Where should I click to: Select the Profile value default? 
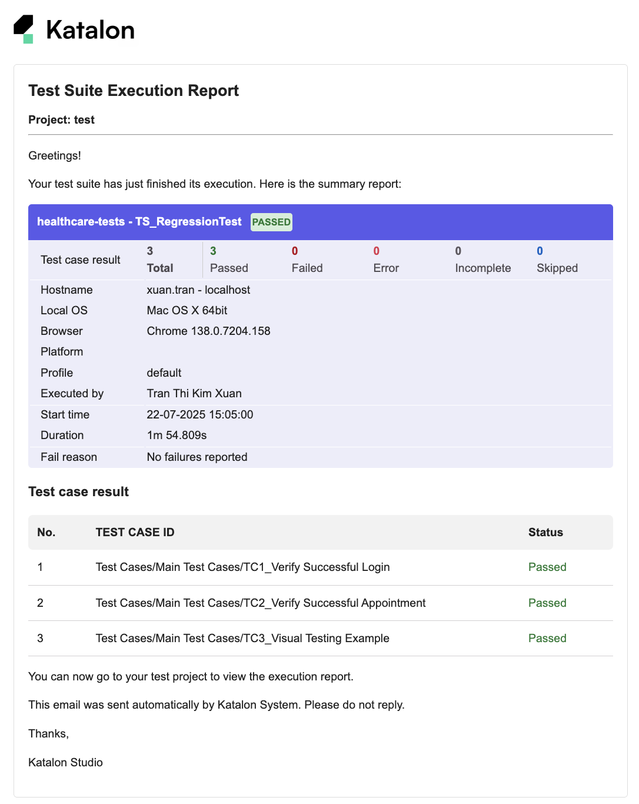tap(164, 373)
